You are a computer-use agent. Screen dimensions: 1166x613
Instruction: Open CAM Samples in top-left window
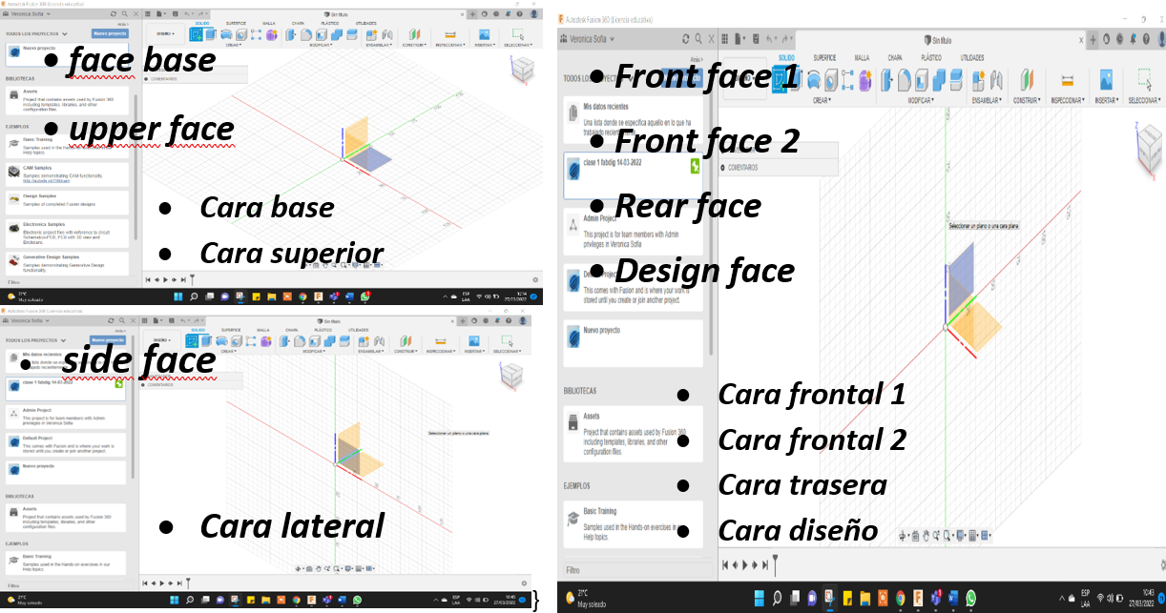67,174
